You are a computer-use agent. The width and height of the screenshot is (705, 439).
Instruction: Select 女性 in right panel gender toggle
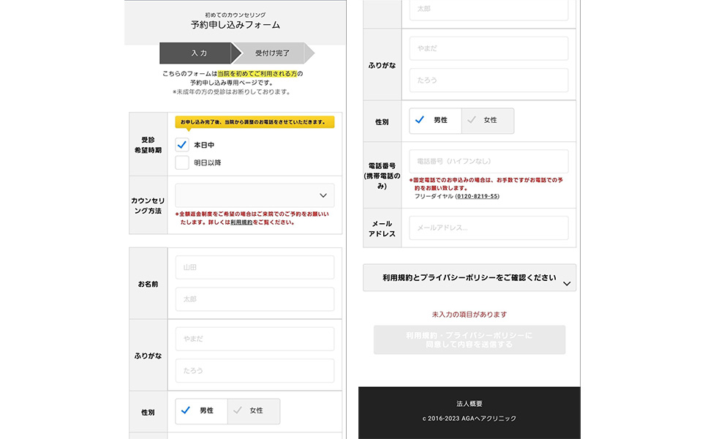click(487, 121)
